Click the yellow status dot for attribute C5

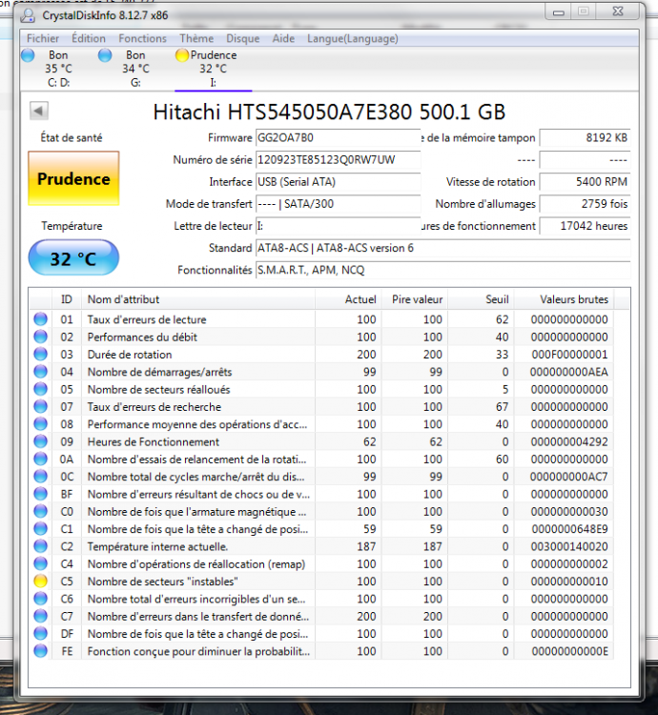coord(40,582)
